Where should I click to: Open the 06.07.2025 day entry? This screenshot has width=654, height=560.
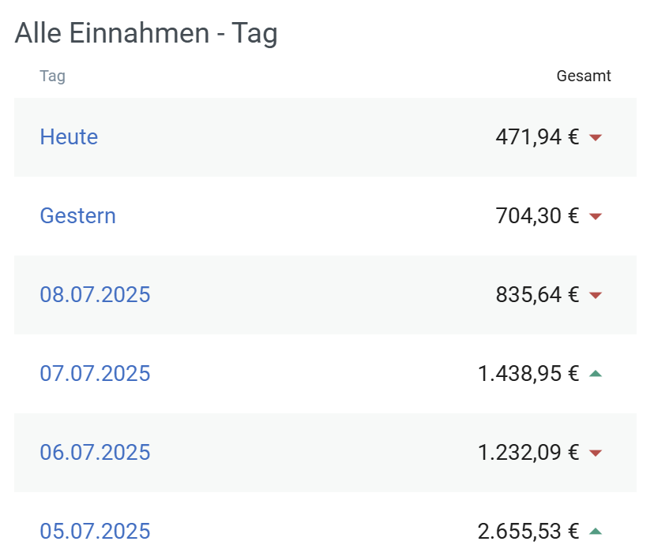pos(95,453)
